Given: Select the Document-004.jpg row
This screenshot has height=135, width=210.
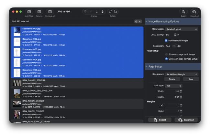Looking at the screenshot, I should [x=77, y=63].
